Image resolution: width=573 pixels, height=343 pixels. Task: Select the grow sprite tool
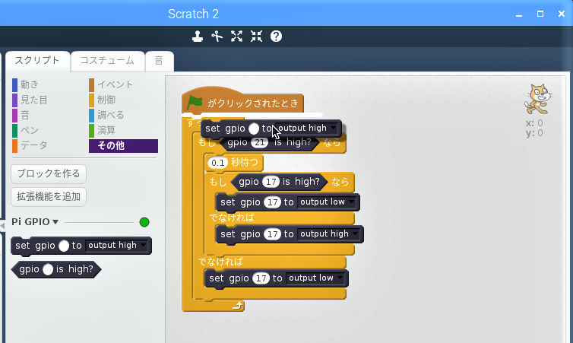[x=237, y=37]
